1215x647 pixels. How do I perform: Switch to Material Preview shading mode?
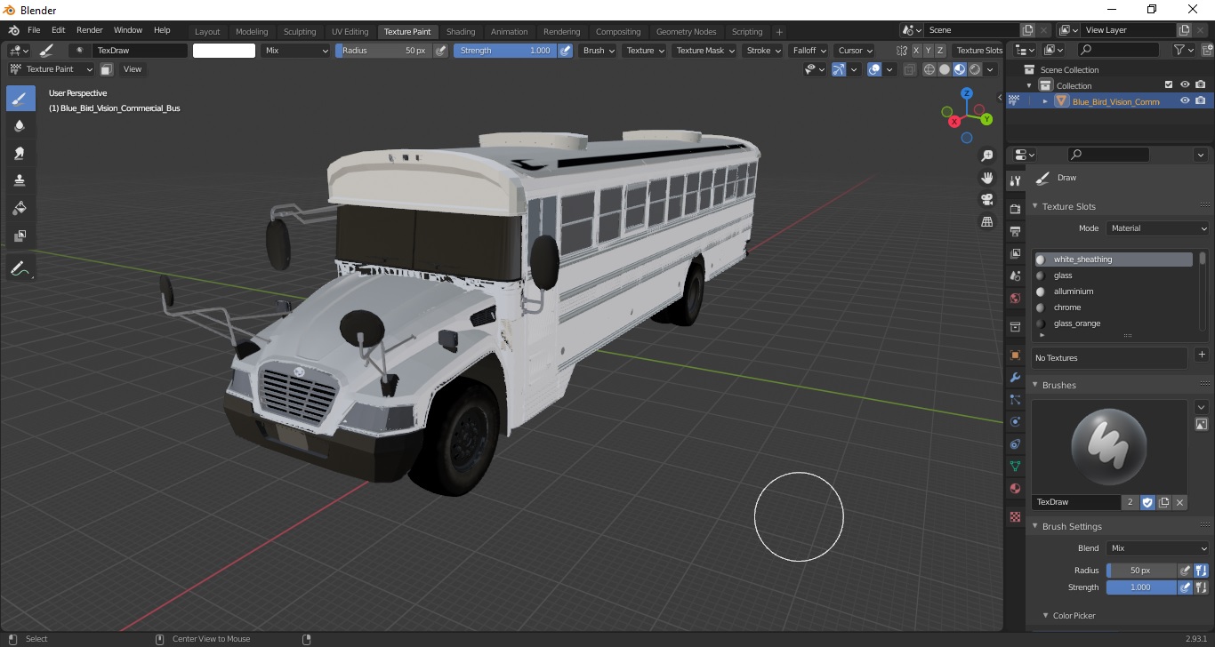pos(960,69)
